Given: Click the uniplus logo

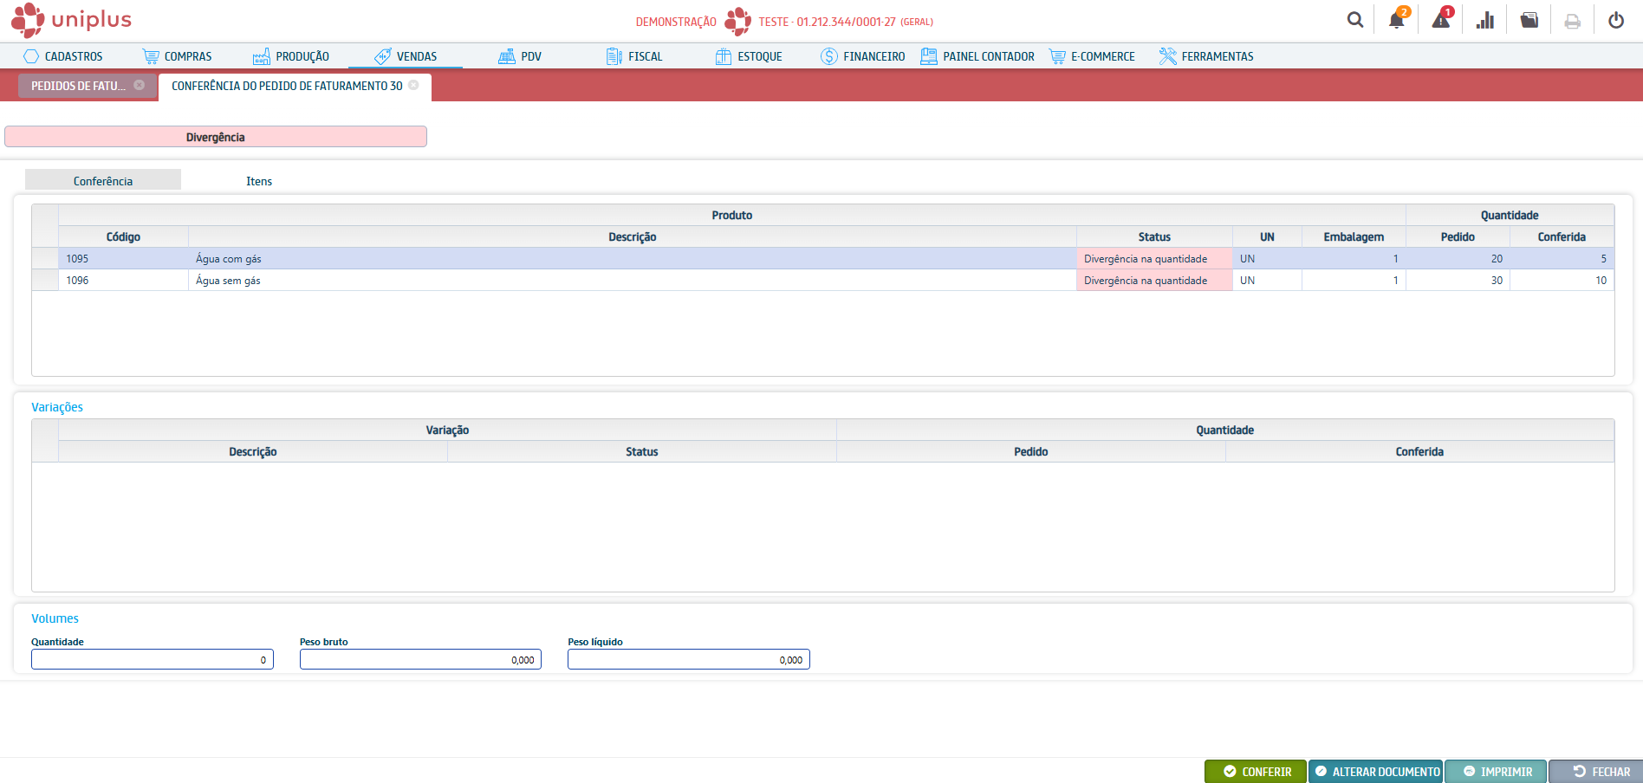Looking at the screenshot, I should (x=71, y=20).
